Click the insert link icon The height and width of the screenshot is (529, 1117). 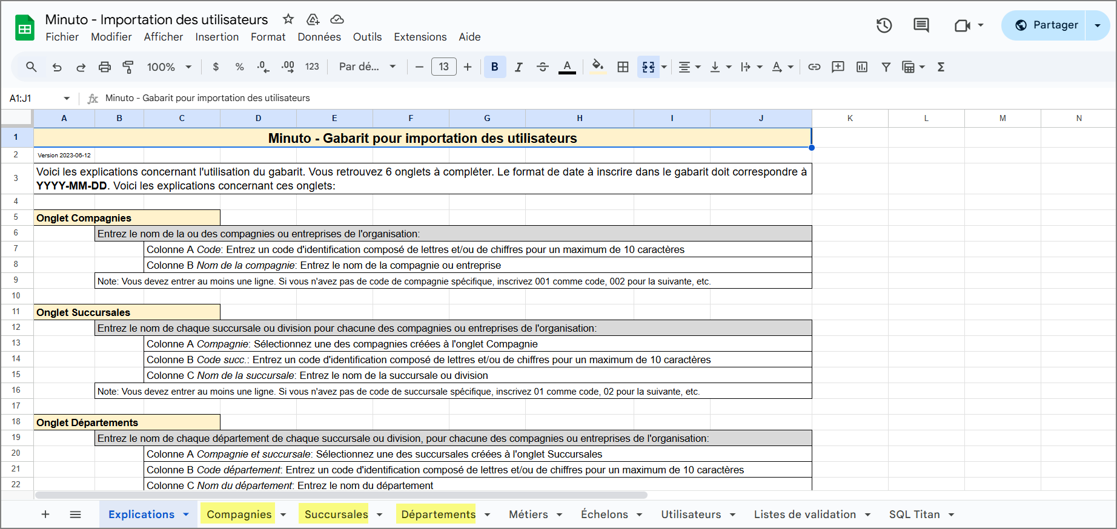click(814, 67)
